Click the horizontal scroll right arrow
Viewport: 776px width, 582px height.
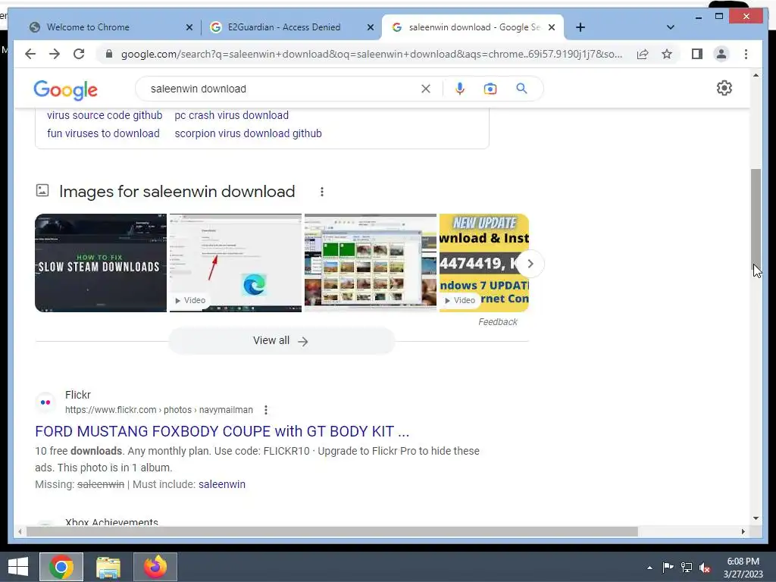pos(743,531)
